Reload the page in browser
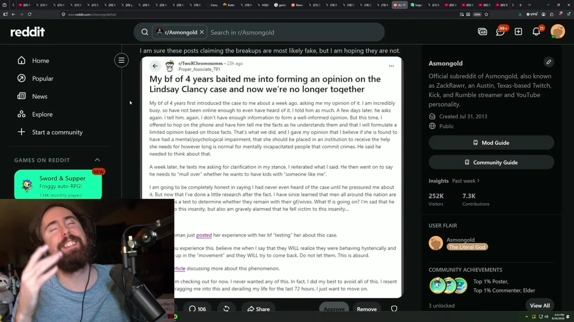Image resolution: width=574 pixels, height=322 pixels. [x=30, y=14]
